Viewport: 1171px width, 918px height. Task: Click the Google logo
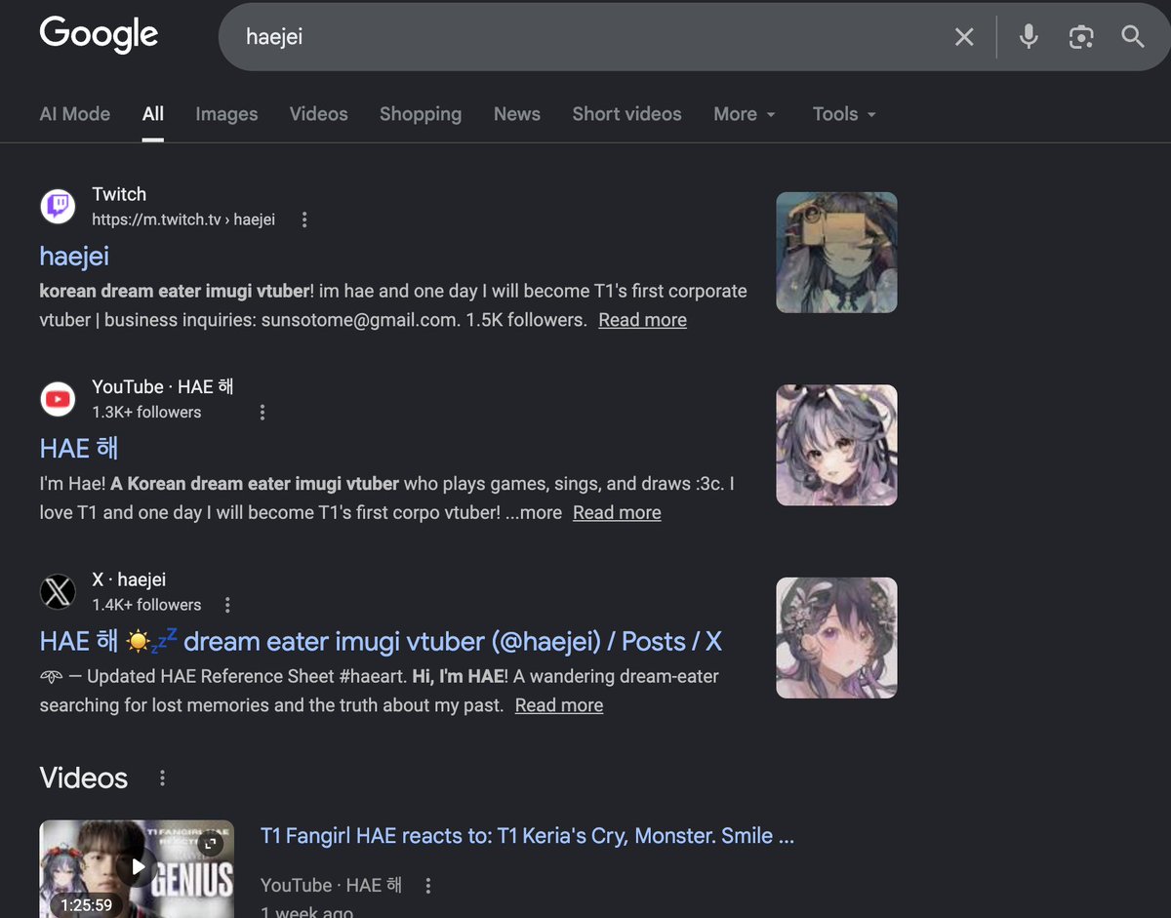pyautogui.click(x=99, y=35)
